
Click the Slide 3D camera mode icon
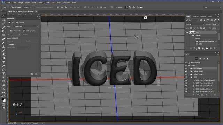tap(138, 7)
